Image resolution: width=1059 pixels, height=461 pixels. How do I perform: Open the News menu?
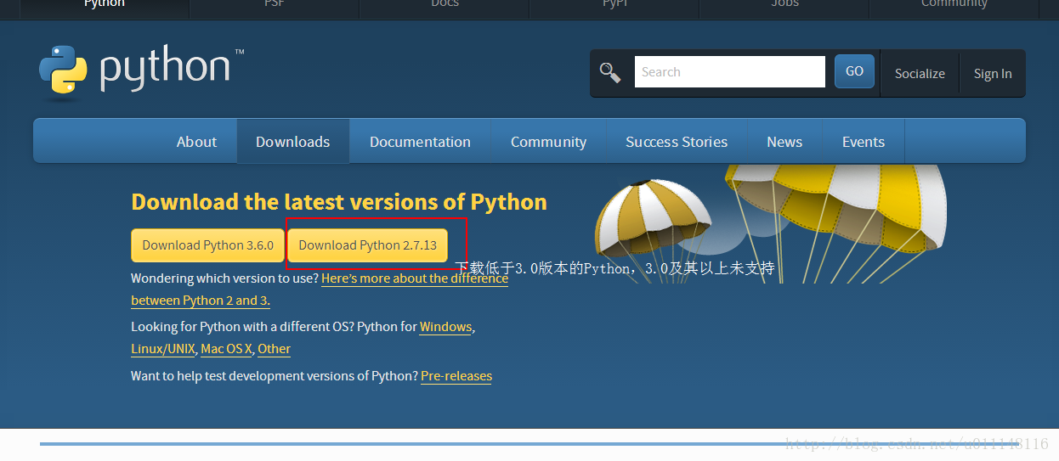tap(784, 142)
